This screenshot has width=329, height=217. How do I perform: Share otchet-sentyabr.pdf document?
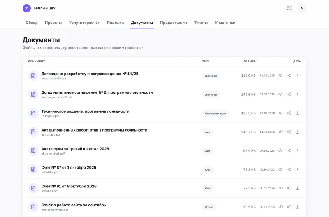click(289, 207)
